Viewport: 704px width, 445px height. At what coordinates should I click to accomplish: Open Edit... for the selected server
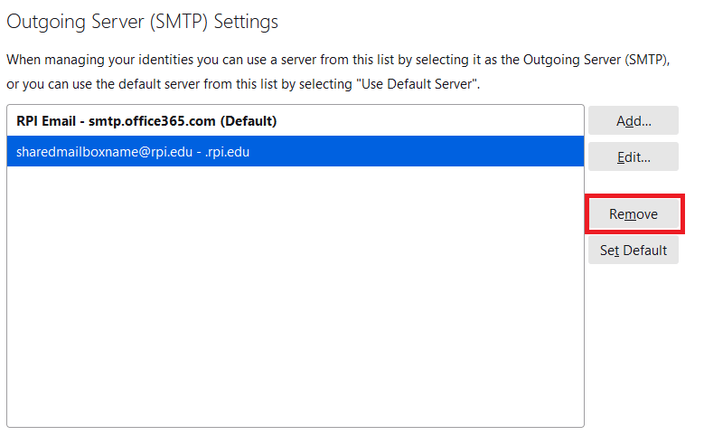634,156
